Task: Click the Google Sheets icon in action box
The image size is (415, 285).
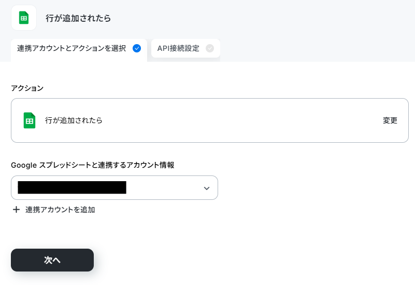Action: tap(30, 120)
